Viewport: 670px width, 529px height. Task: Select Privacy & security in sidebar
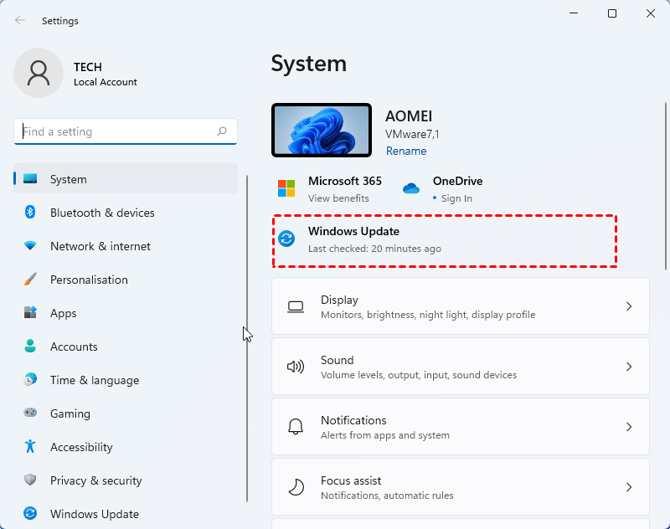tap(95, 480)
